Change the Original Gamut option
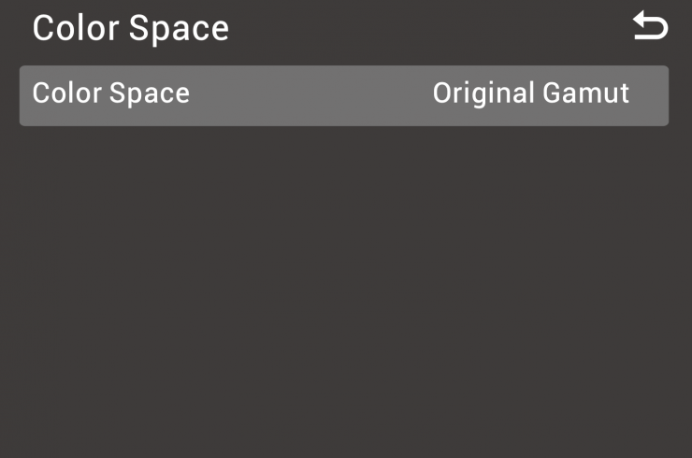The image size is (692, 458). 530,93
